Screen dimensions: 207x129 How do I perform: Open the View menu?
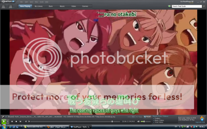coord(31,2)
